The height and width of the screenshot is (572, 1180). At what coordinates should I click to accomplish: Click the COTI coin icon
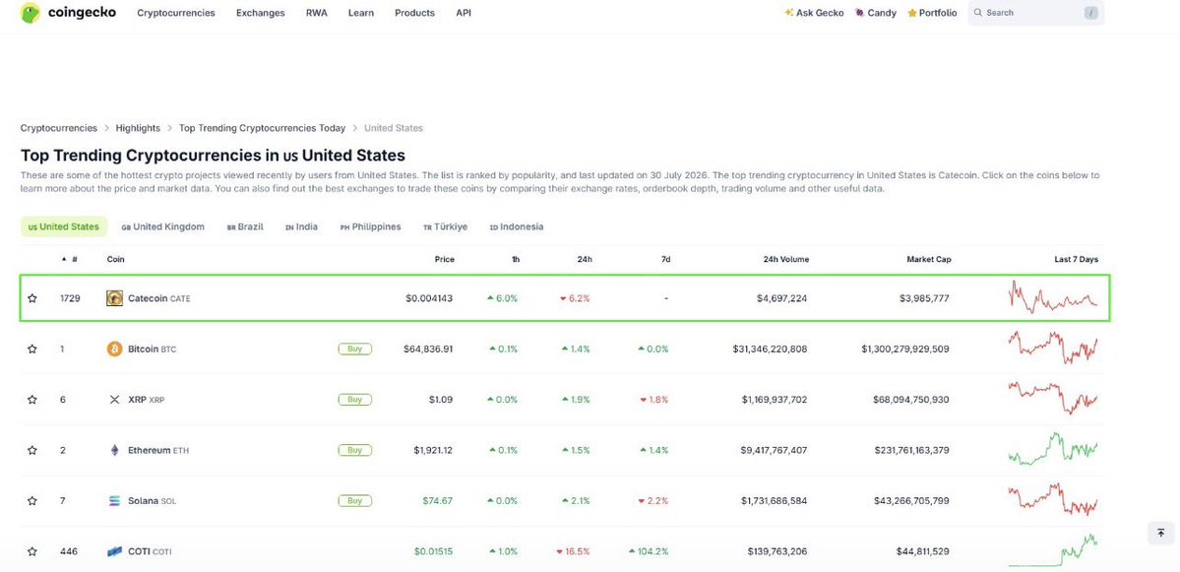[114, 551]
